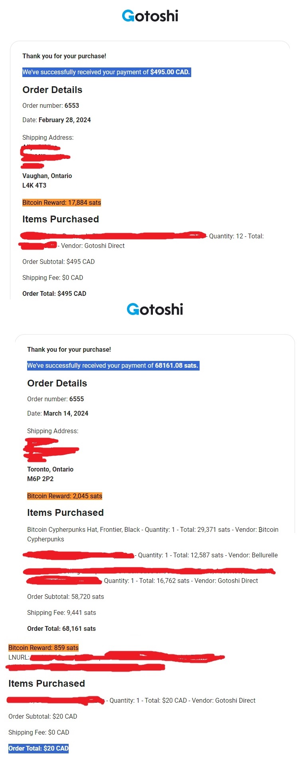This screenshot has height=757, width=297.
Task: Select the highlighted Order Total $20 CAD
Action: 38,749
